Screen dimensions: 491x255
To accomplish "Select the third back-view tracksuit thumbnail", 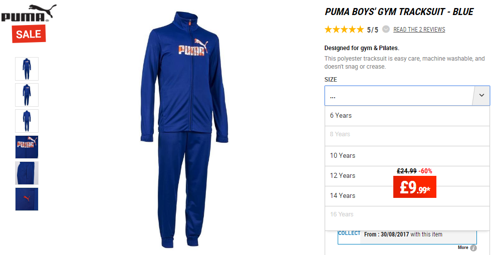I will (27, 121).
